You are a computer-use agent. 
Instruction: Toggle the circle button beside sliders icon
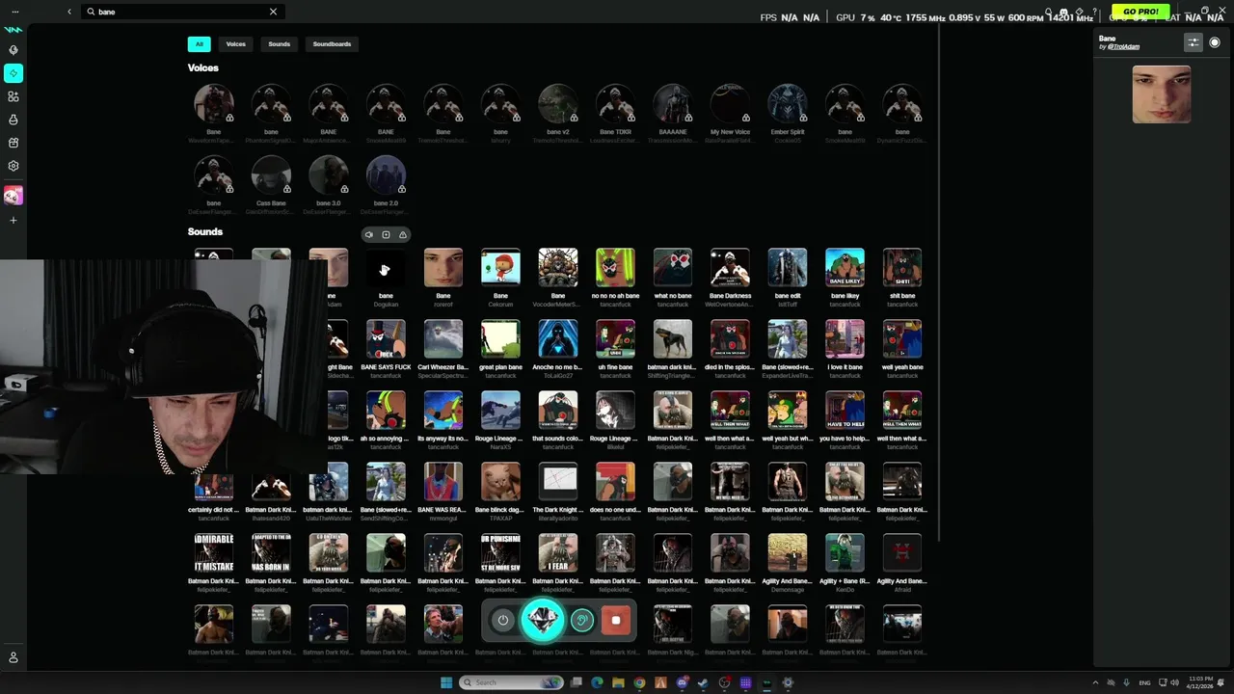1215,42
